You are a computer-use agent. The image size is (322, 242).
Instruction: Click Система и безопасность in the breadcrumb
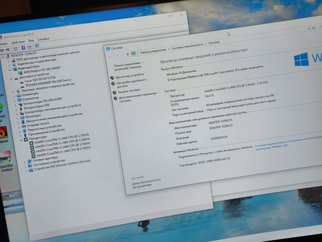coord(187,46)
